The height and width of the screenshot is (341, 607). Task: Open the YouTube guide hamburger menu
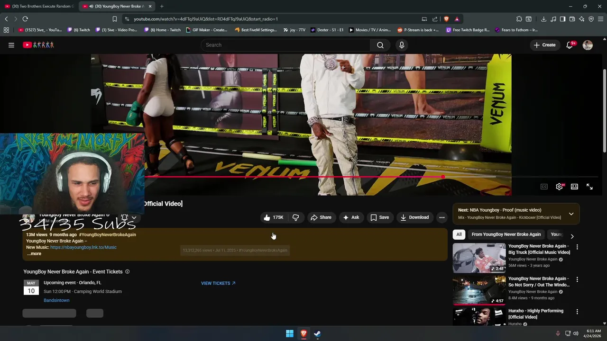pos(11,45)
